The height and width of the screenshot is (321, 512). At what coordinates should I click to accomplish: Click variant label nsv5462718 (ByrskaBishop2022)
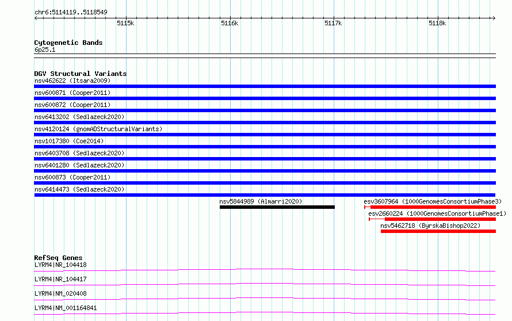pyautogui.click(x=430, y=226)
